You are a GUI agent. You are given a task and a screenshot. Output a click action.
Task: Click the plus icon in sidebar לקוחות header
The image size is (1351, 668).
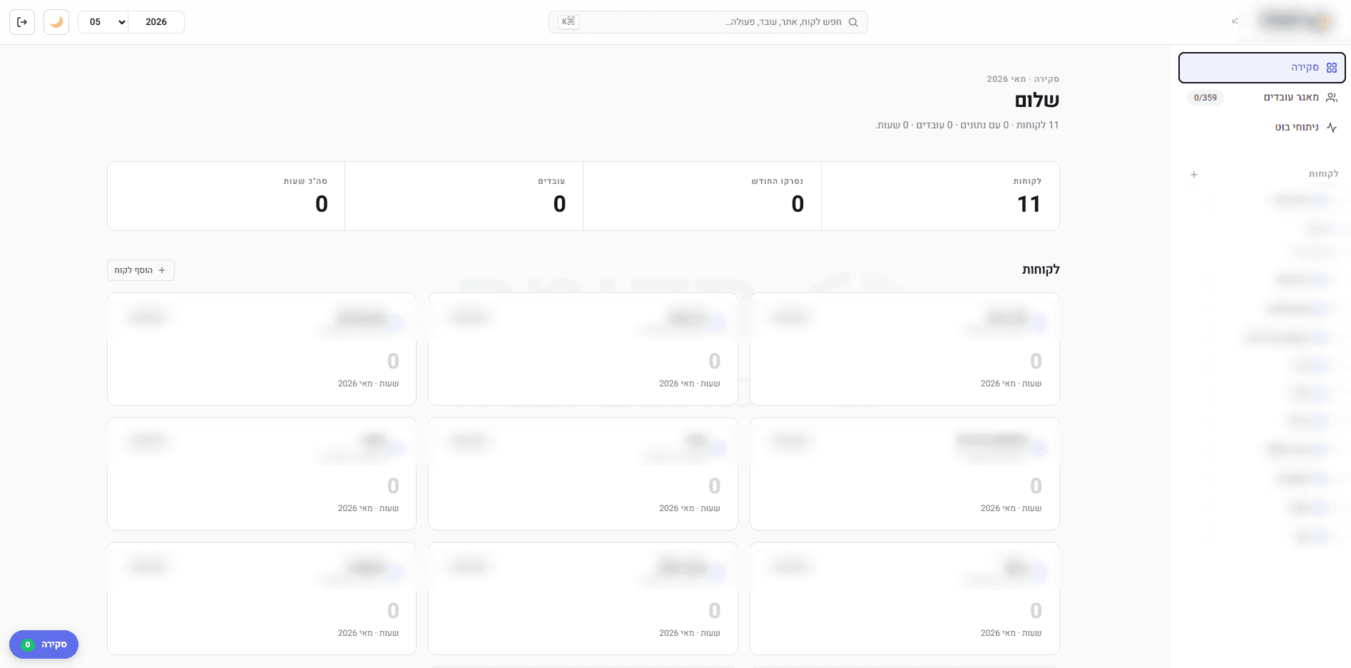[1194, 174]
